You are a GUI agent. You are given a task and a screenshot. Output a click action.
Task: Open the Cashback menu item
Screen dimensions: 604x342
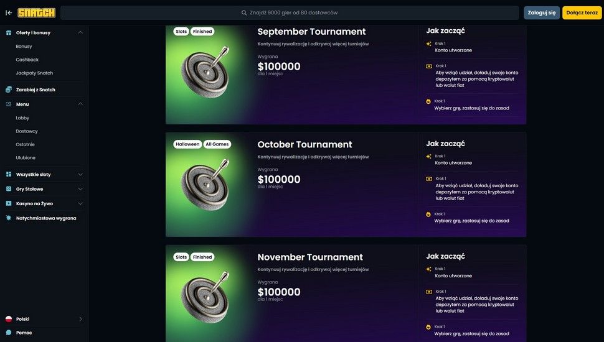click(27, 60)
